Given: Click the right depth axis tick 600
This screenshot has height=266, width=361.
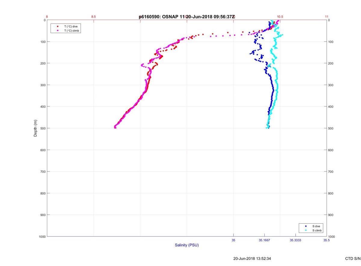Looking at the screenshot, I should tap(331, 150).
